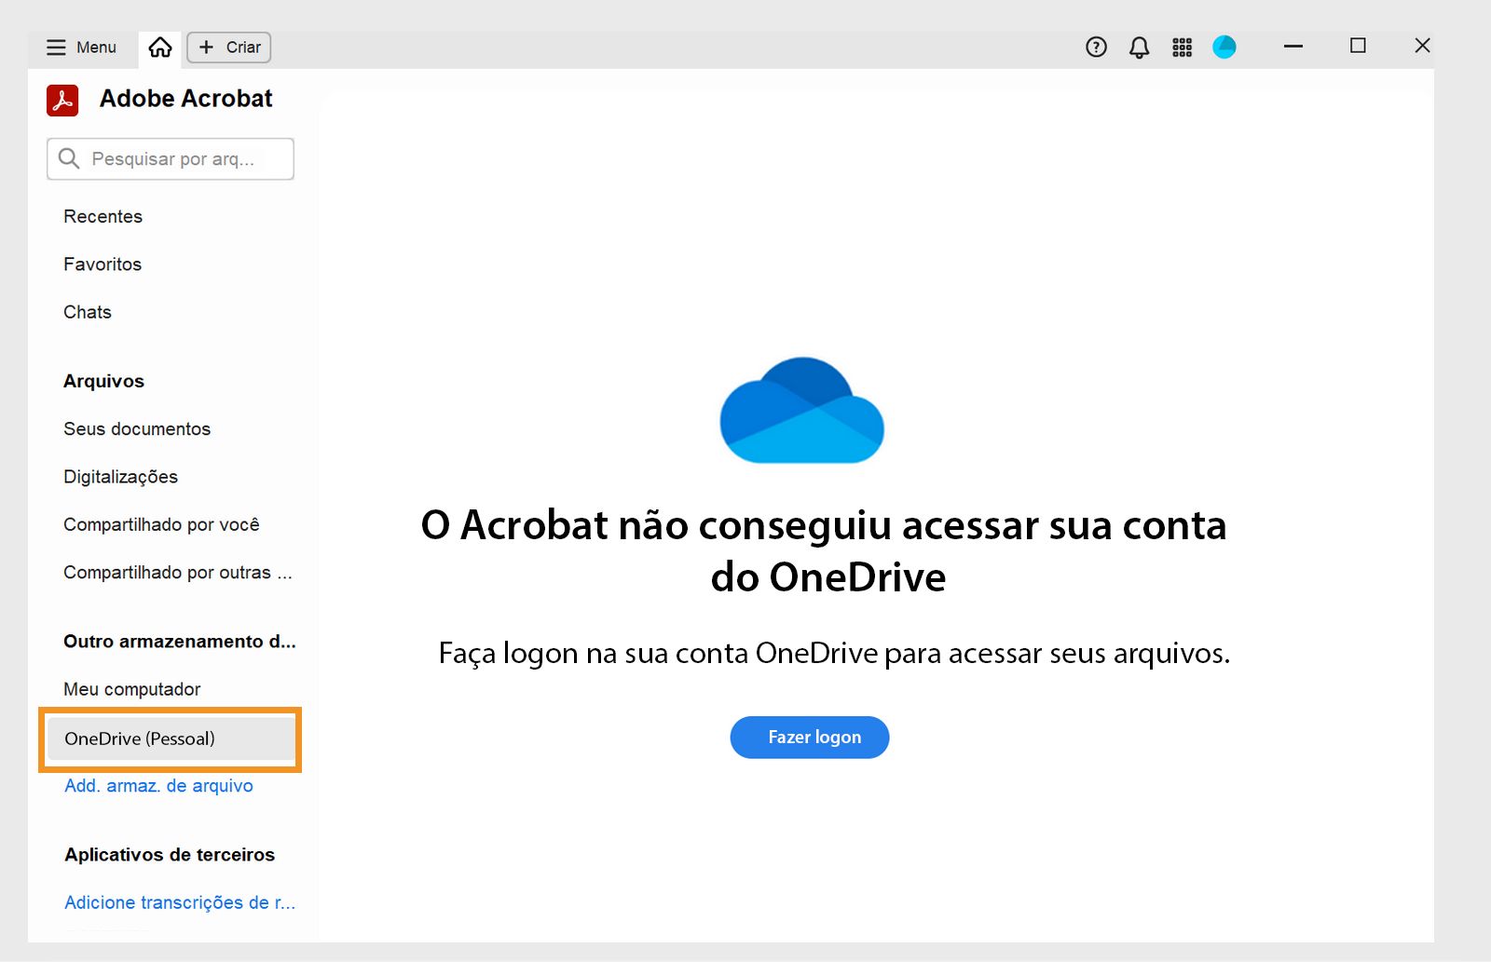Open the Criar dropdown
Viewport: 1491px width, 962px height.
tap(227, 47)
